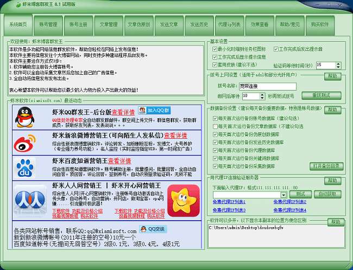Open the 购买软件 tab
353x270 pixels.
(x=320, y=25)
